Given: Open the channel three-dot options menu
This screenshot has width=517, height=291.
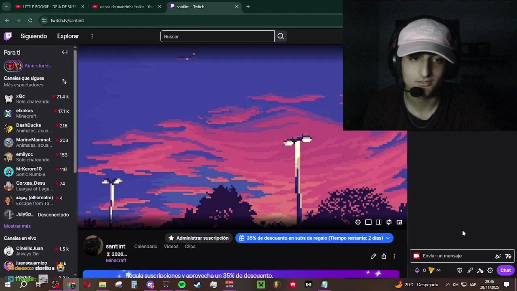Looking at the screenshot, I should tap(394, 256).
